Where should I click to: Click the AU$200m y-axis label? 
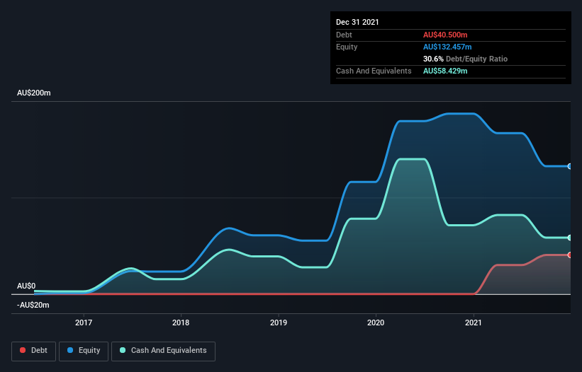tap(34, 93)
